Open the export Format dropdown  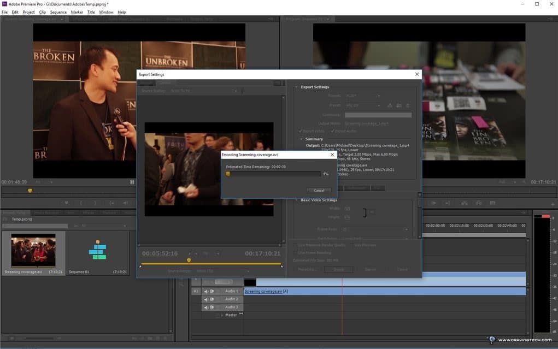click(x=363, y=96)
